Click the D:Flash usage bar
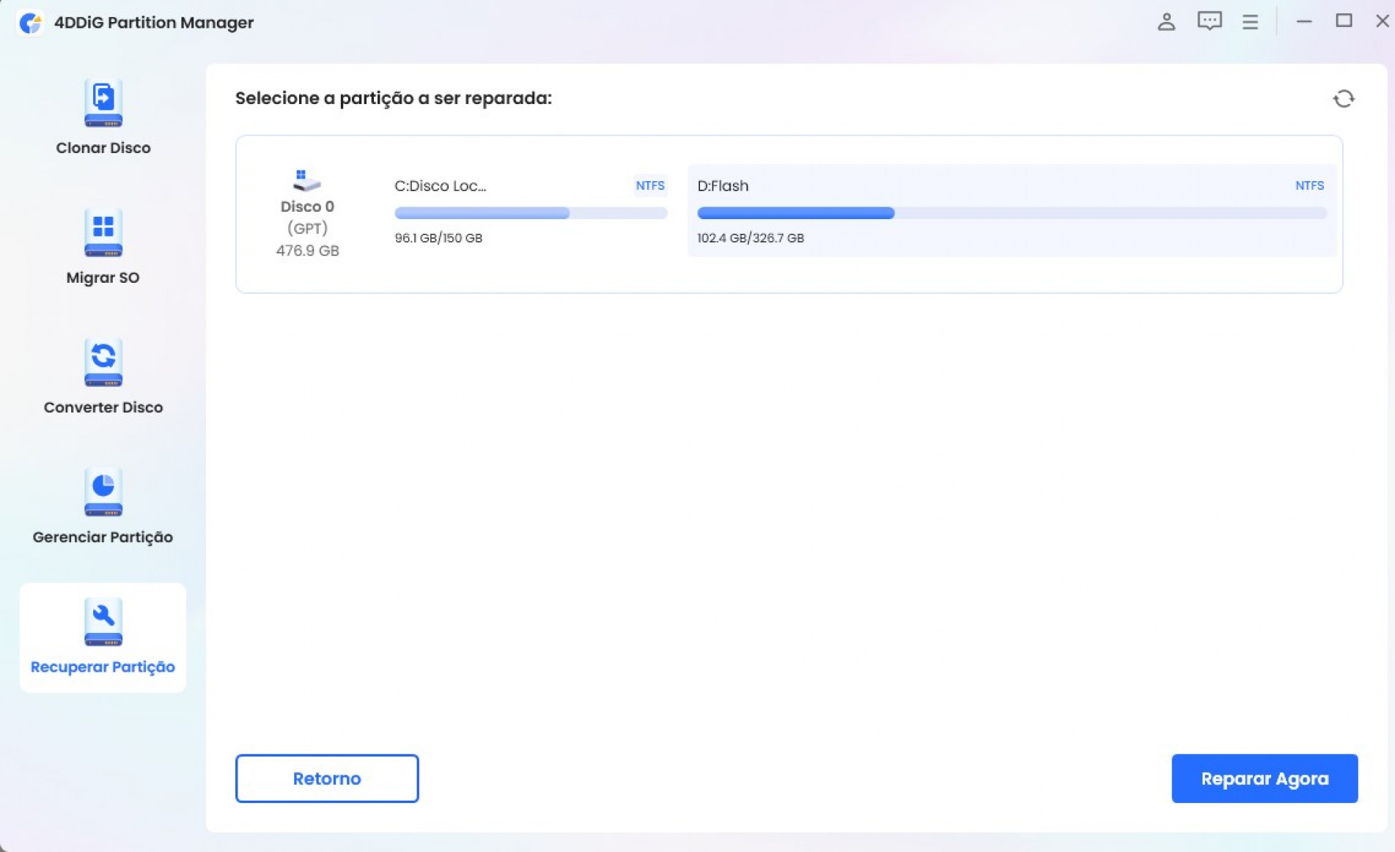1395x852 pixels. [1011, 213]
